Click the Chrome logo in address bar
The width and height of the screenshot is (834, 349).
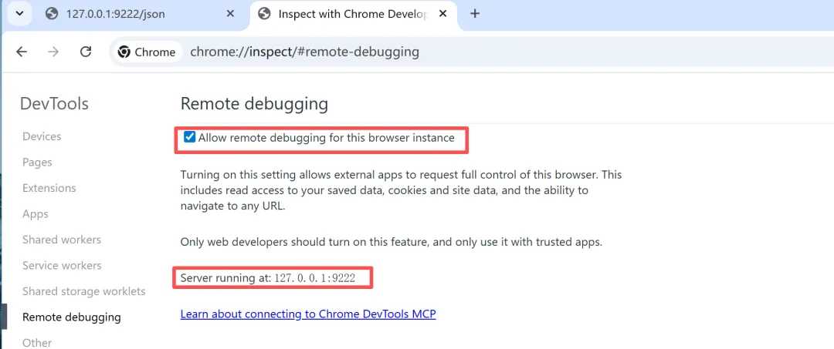click(x=124, y=52)
